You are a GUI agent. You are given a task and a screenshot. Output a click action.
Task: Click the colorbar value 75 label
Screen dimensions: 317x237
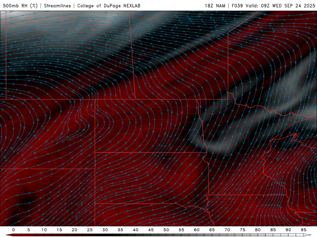(243, 230)
